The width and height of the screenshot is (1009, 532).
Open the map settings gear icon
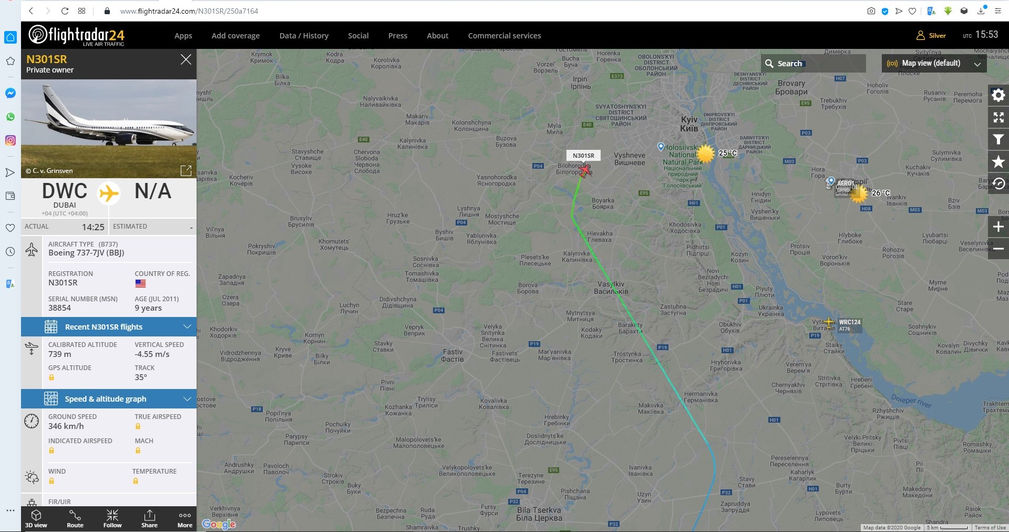point(998,95)
